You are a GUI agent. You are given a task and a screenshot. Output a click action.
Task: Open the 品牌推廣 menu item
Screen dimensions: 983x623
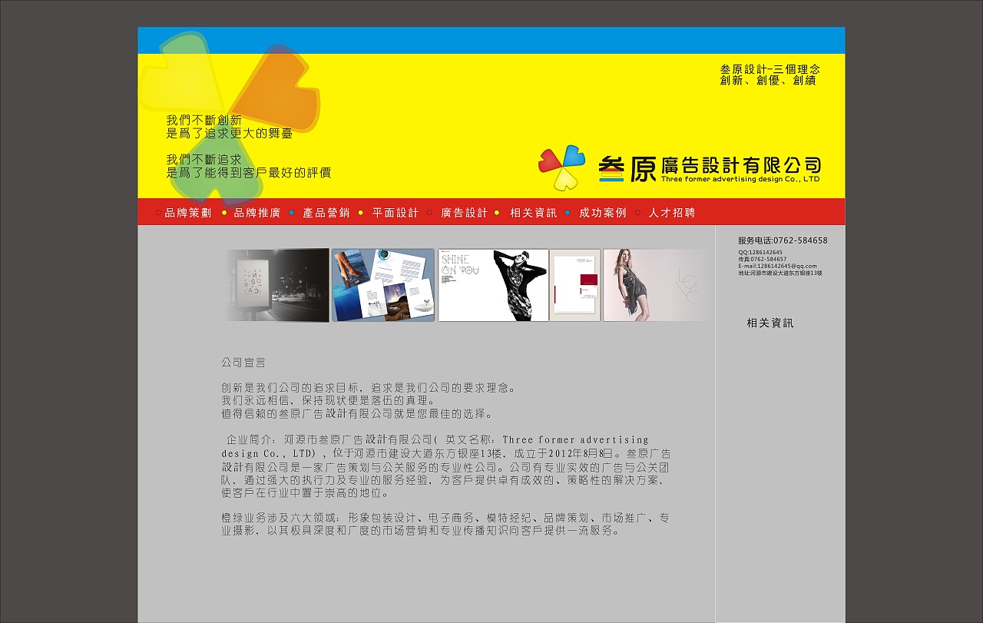pyautogui.click(x=257, y=213)
